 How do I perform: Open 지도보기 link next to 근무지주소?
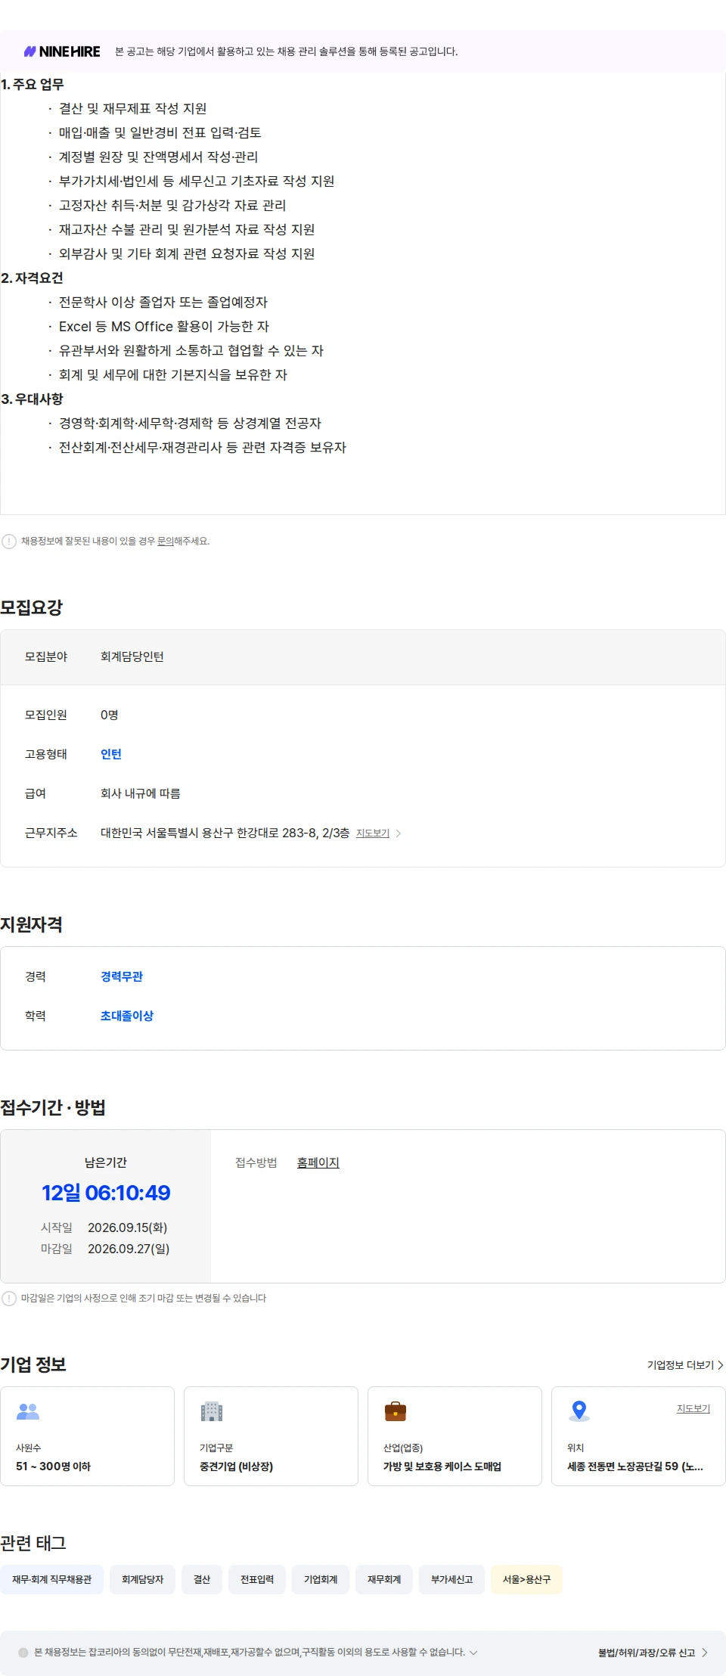[x=373, y=833]
